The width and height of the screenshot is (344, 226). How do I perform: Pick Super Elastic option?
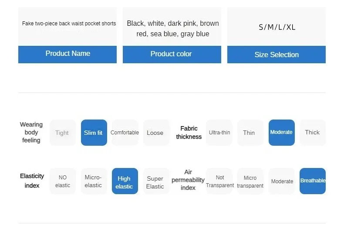[155, 181]
